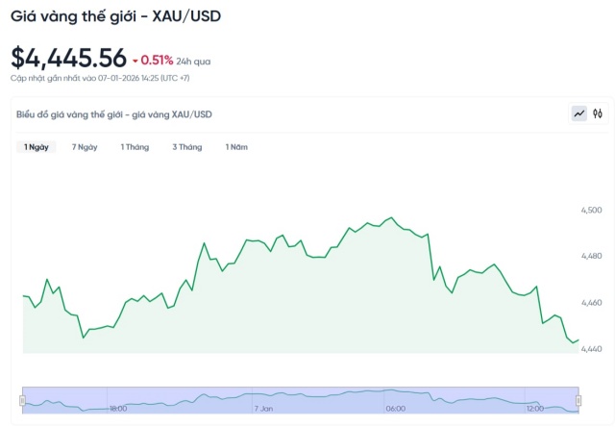
Task: Click the right handle of range navigator
Action: pyautogui.click(x=578, y=399)
